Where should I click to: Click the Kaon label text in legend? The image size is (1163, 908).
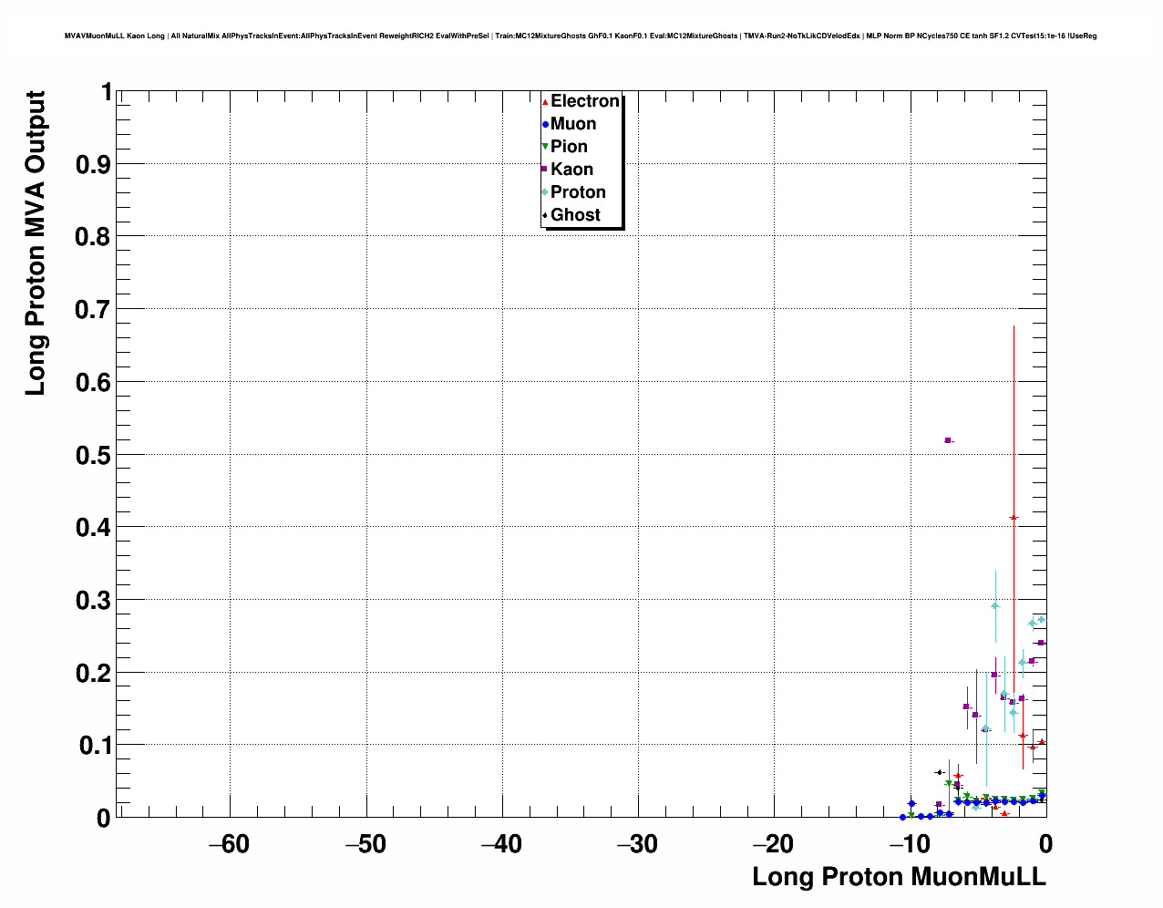[x=571, y=170]
